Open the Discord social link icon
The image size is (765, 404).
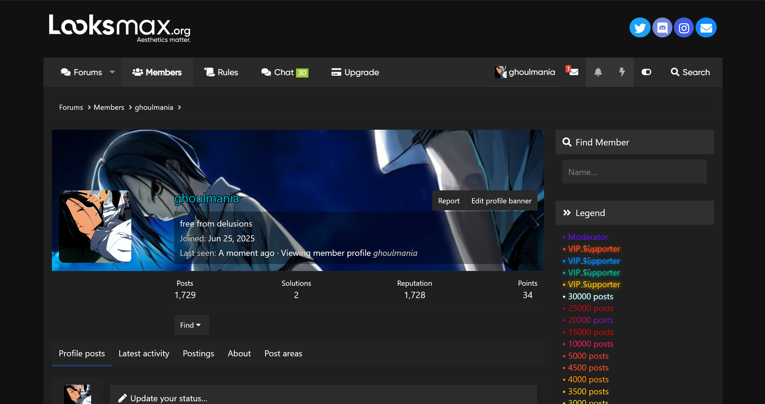pyautogui.click(x=662, y=28)
